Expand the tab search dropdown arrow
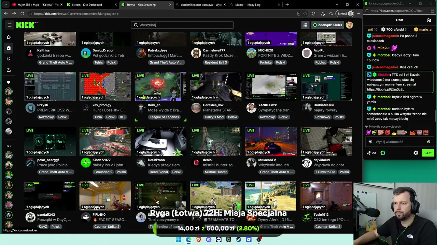 point(6,5)
